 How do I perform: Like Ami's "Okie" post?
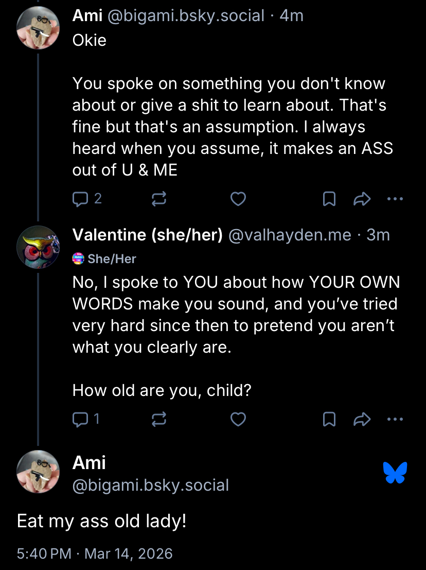coord(238,199)
